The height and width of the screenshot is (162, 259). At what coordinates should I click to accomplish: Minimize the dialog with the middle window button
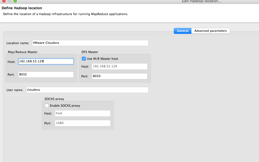pyautogui.click(x=10, y=1)
